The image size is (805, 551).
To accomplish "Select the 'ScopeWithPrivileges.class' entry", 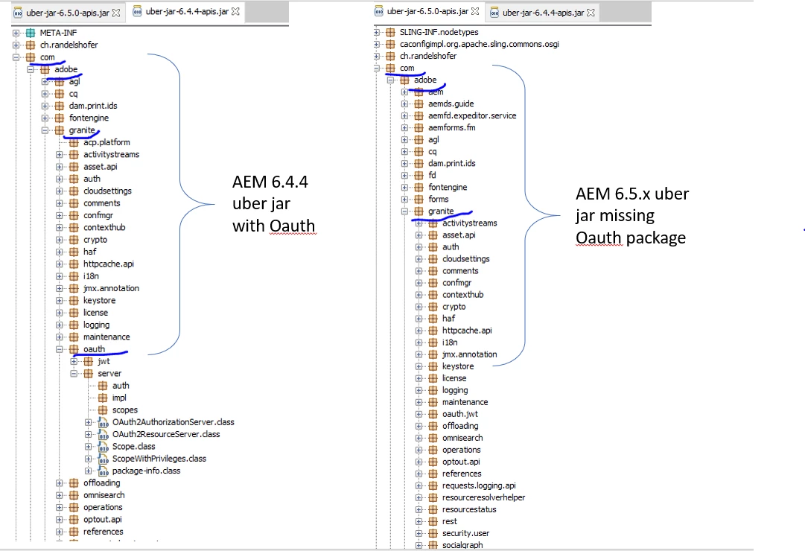I will (159, 459).
